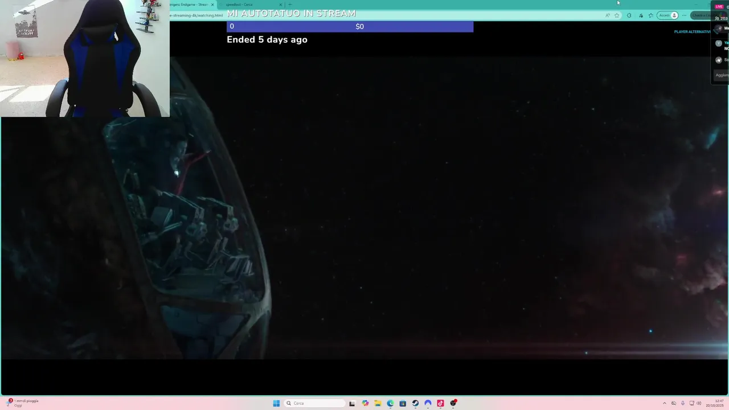Click the Aggiungi comment field
Image resolution: width=729 pixels, height=410 pixels.
click(x=722, y=75)
